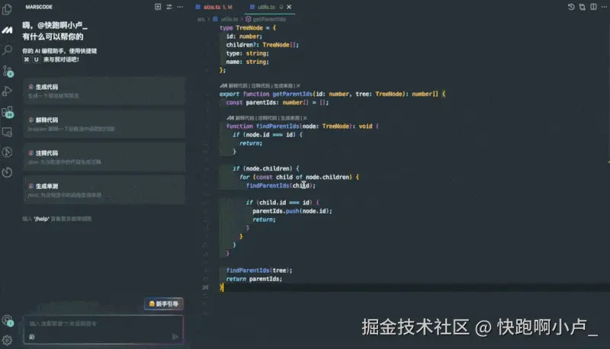Open the Extensions view with badge
610x349 pixels.
8,112
